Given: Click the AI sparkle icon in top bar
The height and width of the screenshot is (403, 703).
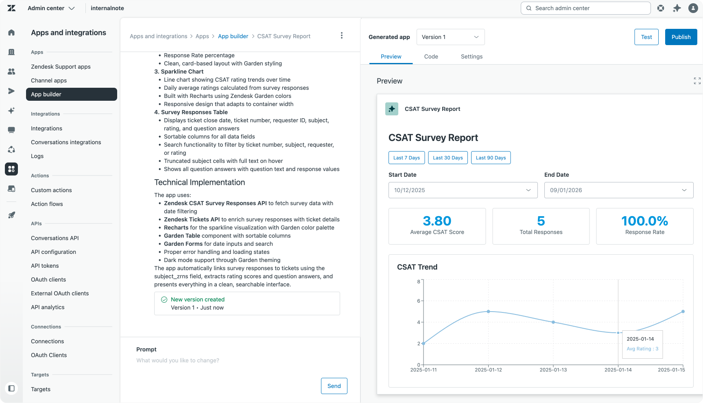Looking at the screenshot, I should tap(677, 8).
